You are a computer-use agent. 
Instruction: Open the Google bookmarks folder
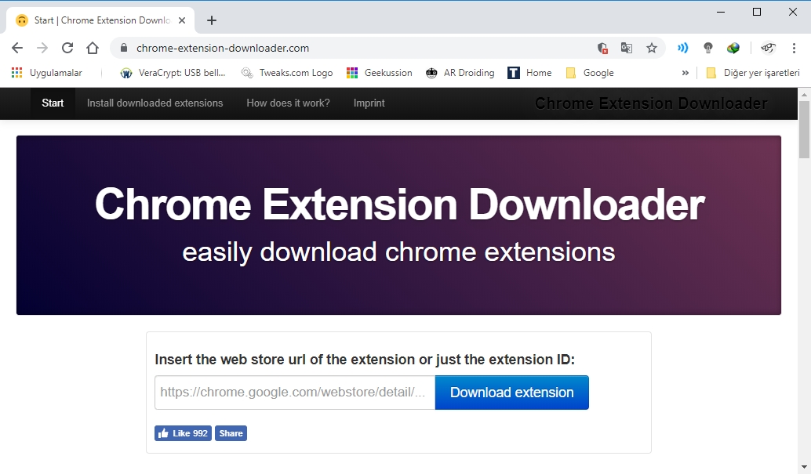click(590, 73)
